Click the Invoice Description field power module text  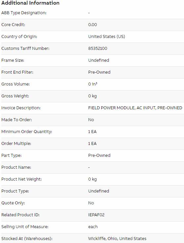[x=135, y=108]
